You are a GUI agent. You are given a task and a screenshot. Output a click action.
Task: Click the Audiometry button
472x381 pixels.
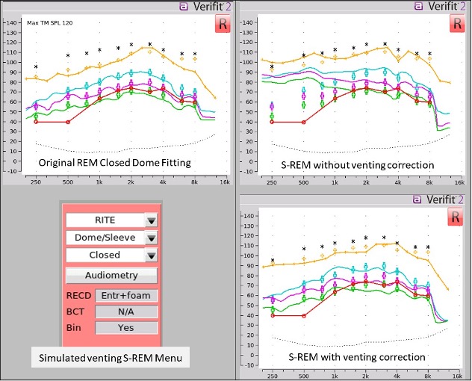[x=111, y=275]
